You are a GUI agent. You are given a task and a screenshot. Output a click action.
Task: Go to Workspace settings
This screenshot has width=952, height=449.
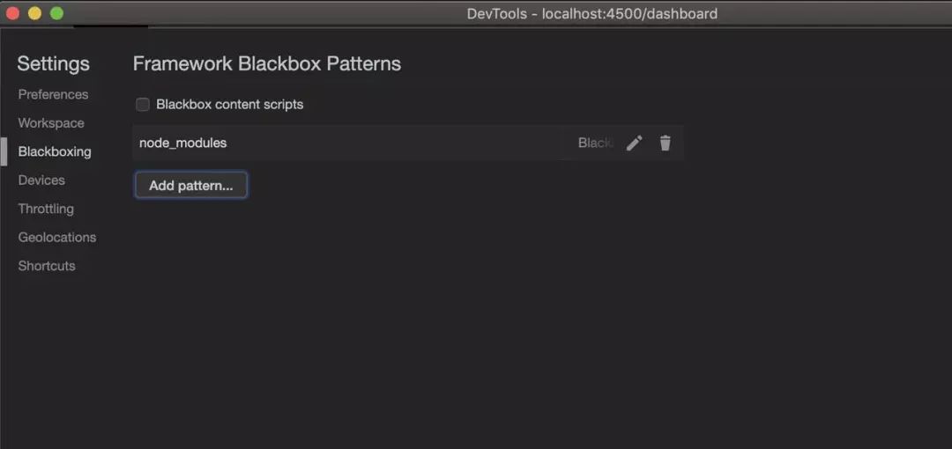pyautogui.click(x=51, y=123)
